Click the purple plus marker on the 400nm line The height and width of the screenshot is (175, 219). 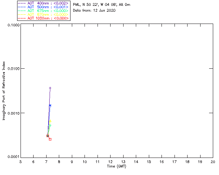[x=50, y=88]
